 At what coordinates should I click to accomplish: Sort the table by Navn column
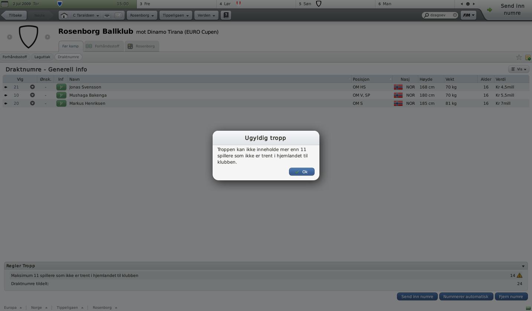[x=210, y=79]
